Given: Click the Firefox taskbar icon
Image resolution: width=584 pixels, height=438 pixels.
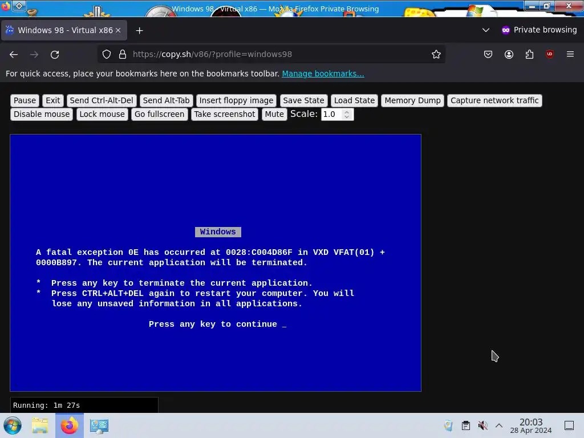Looking at the screenshot, I should [69, 425].
